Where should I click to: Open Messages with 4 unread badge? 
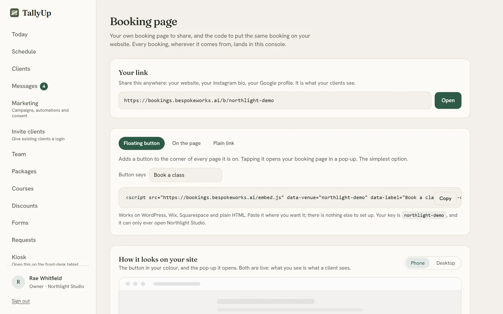[30, 86]
